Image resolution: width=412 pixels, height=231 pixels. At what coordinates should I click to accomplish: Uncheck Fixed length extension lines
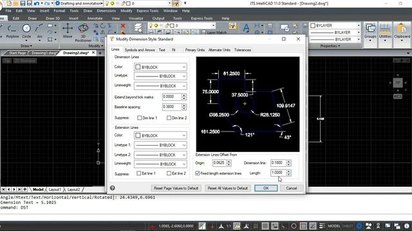[x=198, y=173]
